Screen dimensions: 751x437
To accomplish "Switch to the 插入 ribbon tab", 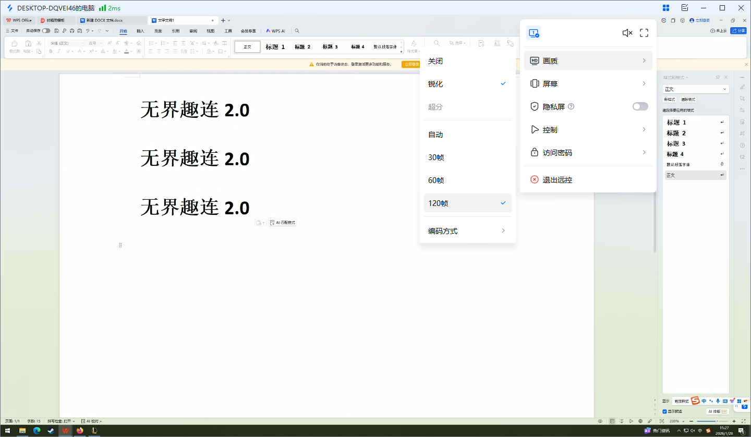I will 140,31.
